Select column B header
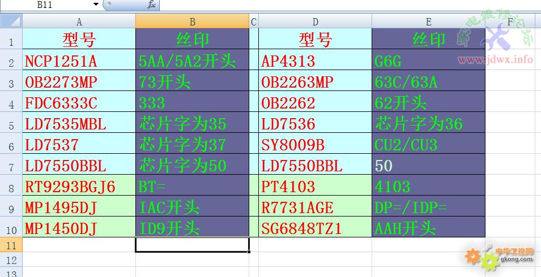541x277 pixels. [x=193, y=22]
